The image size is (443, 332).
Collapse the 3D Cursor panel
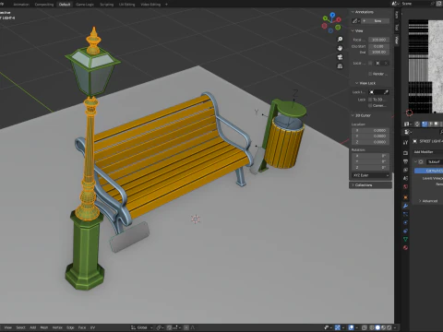point(353,115)
